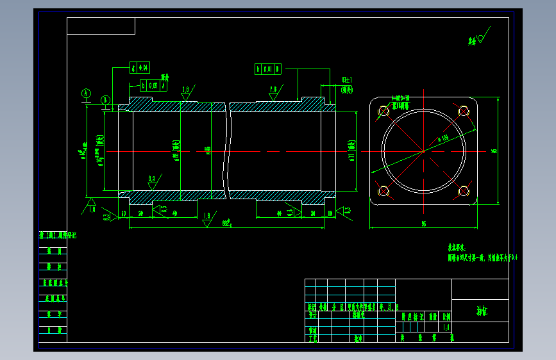Click the 技术要求 heading text
Viewport: 556px width, 360px height.
click(x=457, y=248)
